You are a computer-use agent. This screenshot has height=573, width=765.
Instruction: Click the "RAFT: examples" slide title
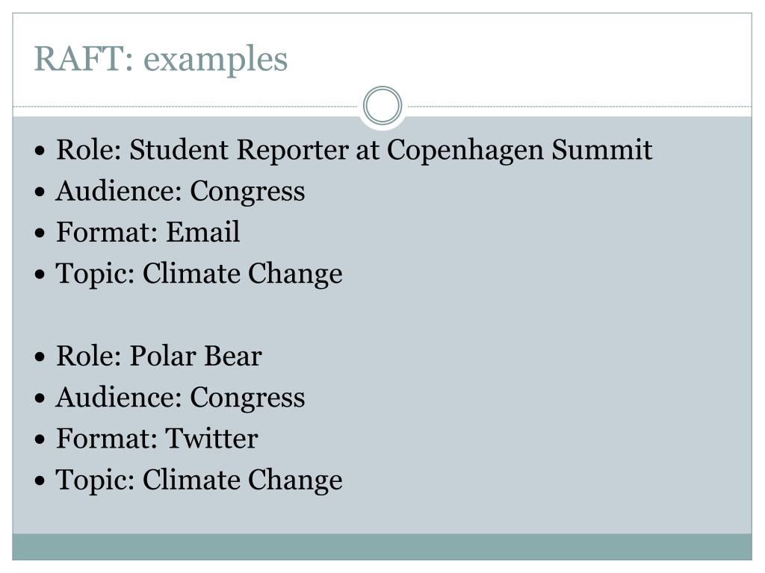click(161, 60)
